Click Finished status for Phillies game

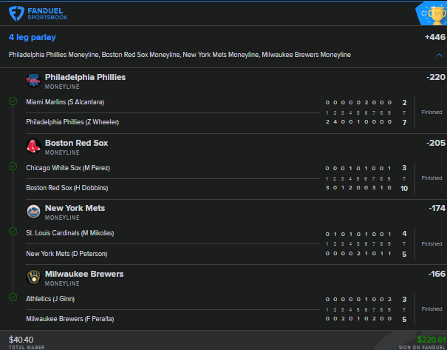(x=431, y=112)
